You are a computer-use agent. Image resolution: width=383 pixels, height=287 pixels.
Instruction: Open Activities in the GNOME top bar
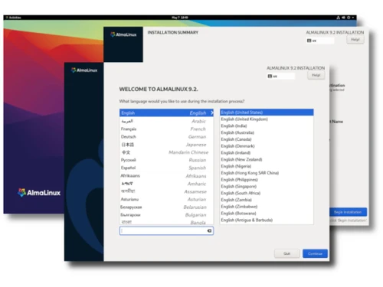(x=14, y=18)
